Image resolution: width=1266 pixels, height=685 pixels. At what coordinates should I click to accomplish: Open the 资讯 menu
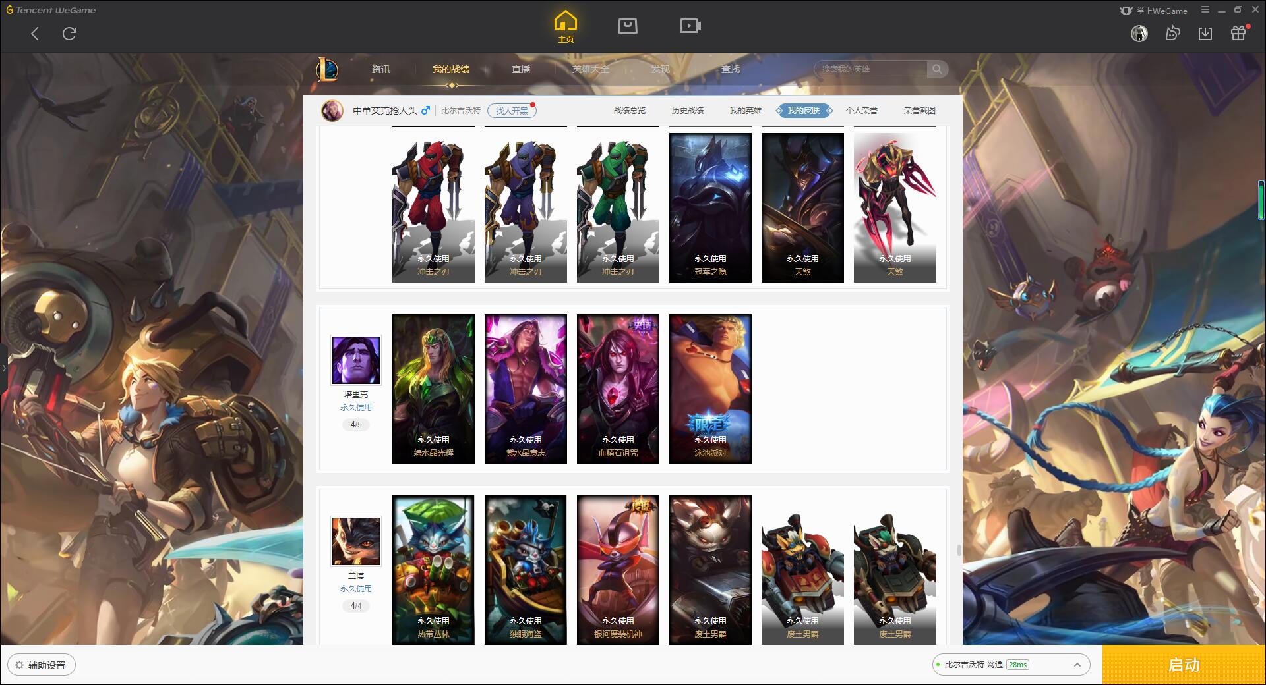(381, 69)
